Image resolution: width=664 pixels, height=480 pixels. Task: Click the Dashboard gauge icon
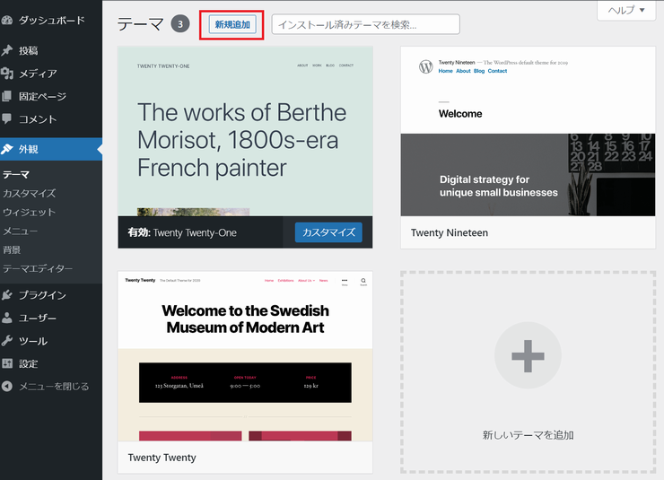pos(6,21)
